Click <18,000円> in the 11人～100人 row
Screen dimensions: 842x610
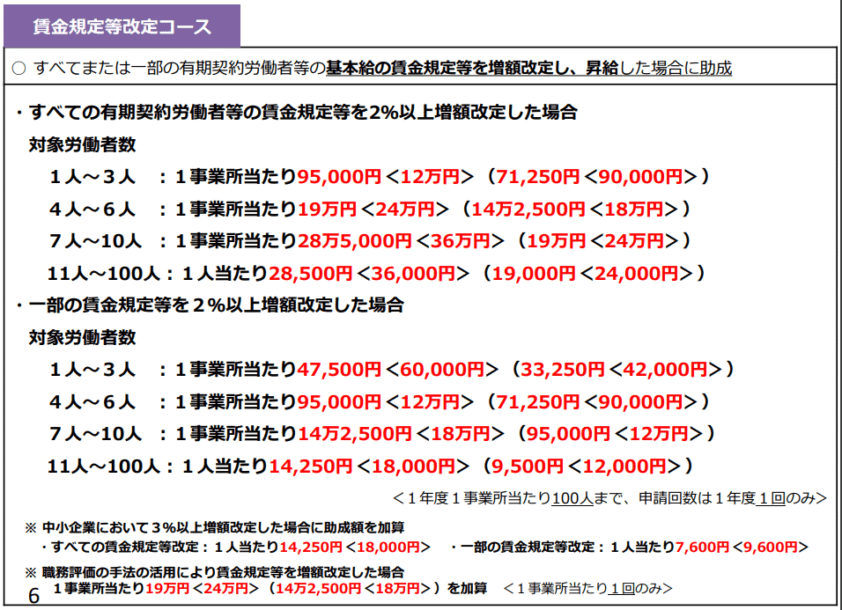click(413, 467)
